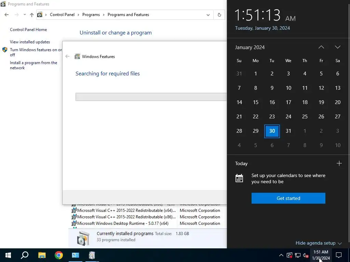The image size is (350, 262).
Task: Click the Back arrow in Programs and Features
Action: pos(6,15)
